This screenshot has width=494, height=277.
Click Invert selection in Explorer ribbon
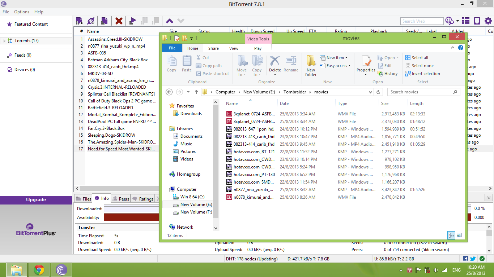coord(422,74)
